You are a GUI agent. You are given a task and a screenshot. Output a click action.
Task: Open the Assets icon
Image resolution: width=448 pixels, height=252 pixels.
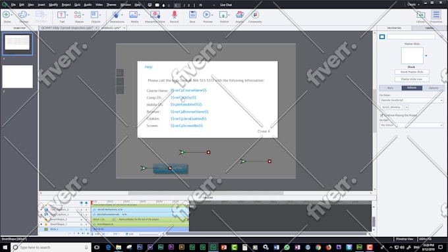pos(239,14)
